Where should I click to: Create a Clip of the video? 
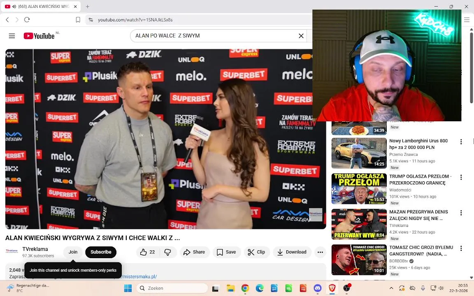click(x=256, y=252)
